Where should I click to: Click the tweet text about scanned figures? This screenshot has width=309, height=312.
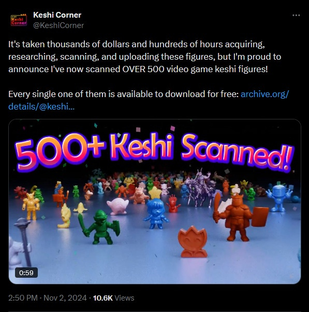[x=145, y=57]
